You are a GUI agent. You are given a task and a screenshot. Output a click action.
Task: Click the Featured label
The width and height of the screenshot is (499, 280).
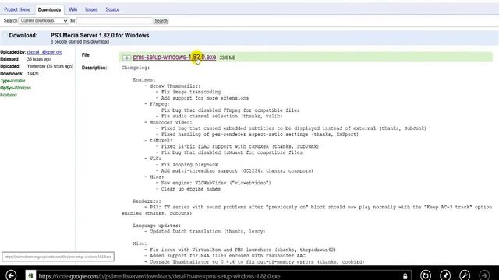tap(9, 95)
